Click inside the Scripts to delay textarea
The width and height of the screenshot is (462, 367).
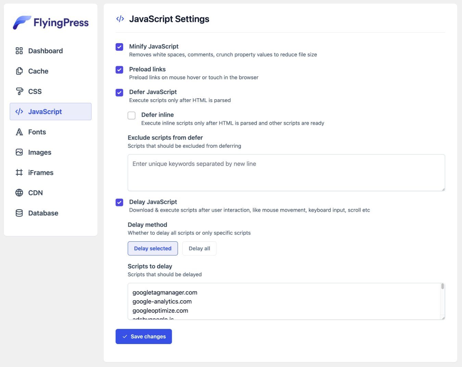click(x=286, y=301)
